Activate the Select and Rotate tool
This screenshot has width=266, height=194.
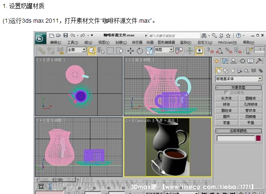pyautogui.click(x=140, y=50)
